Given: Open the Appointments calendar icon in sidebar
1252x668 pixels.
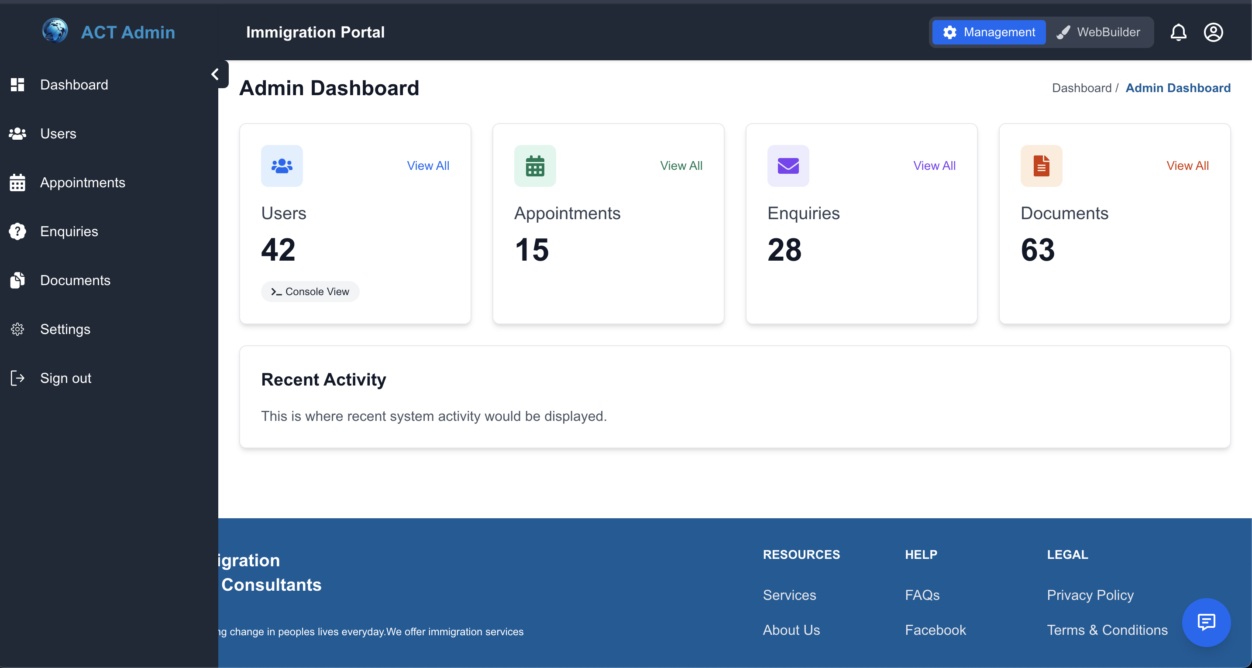Looking at the screenshot, I should (17, 182).
